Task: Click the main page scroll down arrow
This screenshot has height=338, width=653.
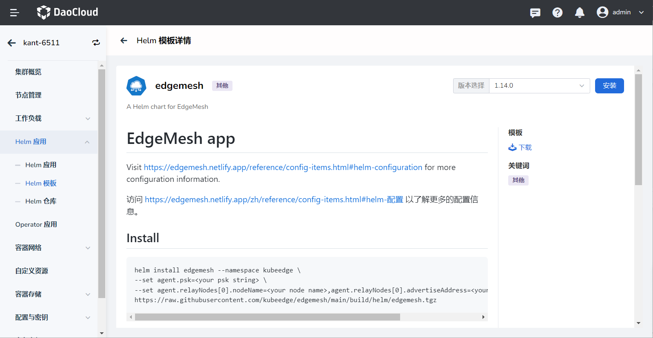Action: point(638,323)
